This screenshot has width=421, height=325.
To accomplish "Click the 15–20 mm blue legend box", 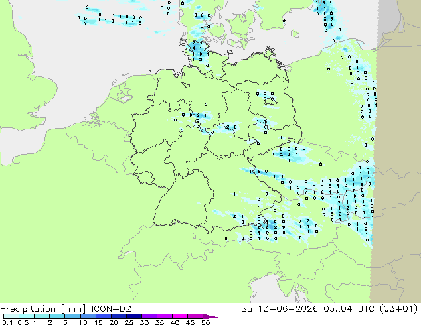I will tap(104, 316).
